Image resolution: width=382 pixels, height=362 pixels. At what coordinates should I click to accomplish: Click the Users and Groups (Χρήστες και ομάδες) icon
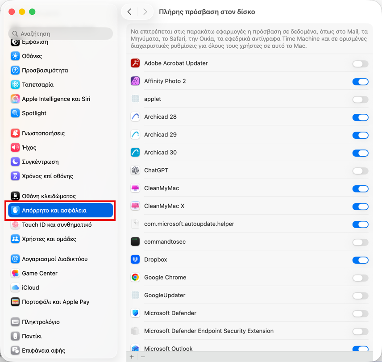click(x=15, y=239)
